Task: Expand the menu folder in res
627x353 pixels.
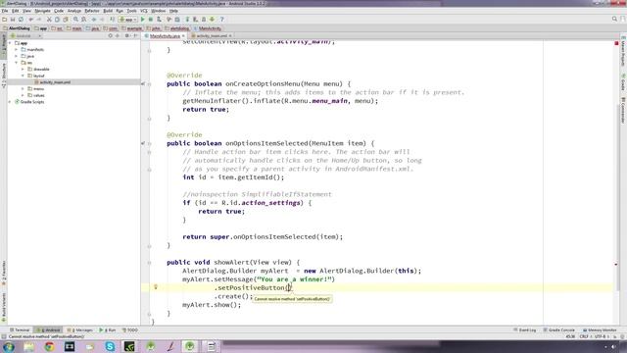Action: 23,89
